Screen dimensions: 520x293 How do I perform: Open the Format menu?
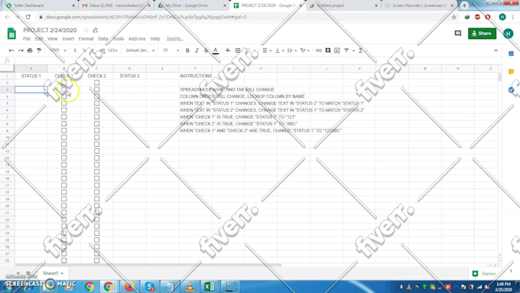86,39
